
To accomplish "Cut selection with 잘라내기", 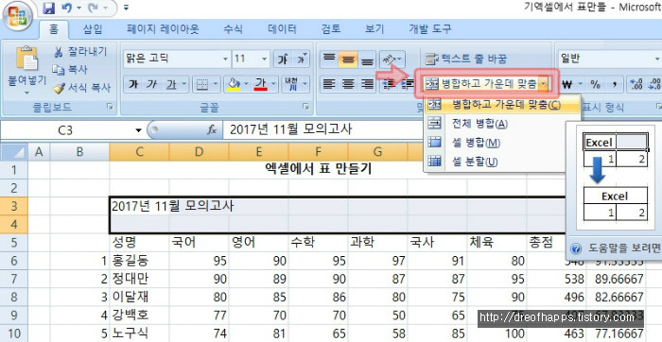I will (80, 52).
